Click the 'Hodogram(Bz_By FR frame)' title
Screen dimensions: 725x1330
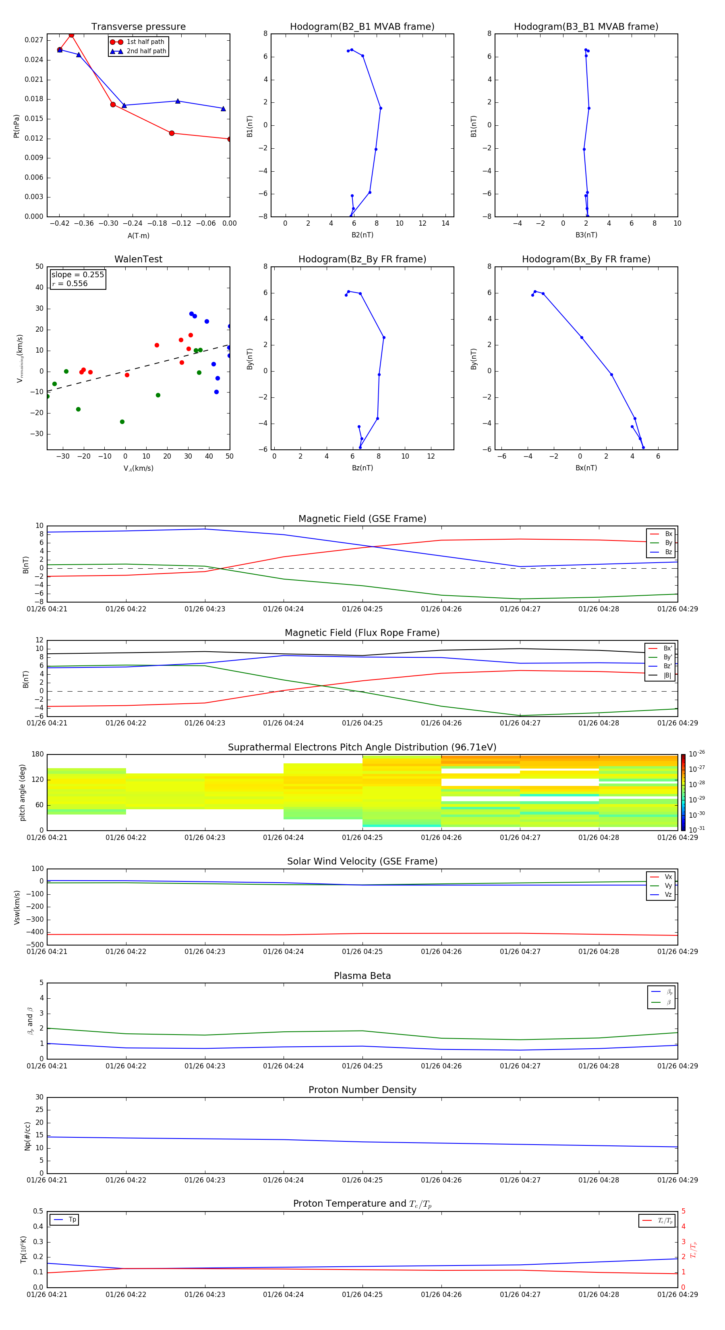pyautogui.click(x=362, y=259)
